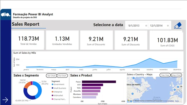Click the 42.43M (35.74%) data label
This screenshot has width=187, height=105.
(22, 101)
